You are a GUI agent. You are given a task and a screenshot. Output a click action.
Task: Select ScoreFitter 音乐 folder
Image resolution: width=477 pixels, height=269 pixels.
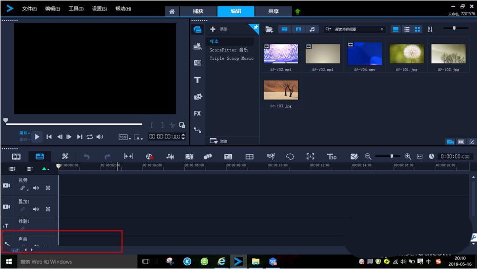(229, 50)
